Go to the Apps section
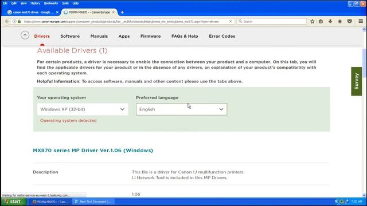367x206 pixels. pyautogui.click(x=124, y=36)
